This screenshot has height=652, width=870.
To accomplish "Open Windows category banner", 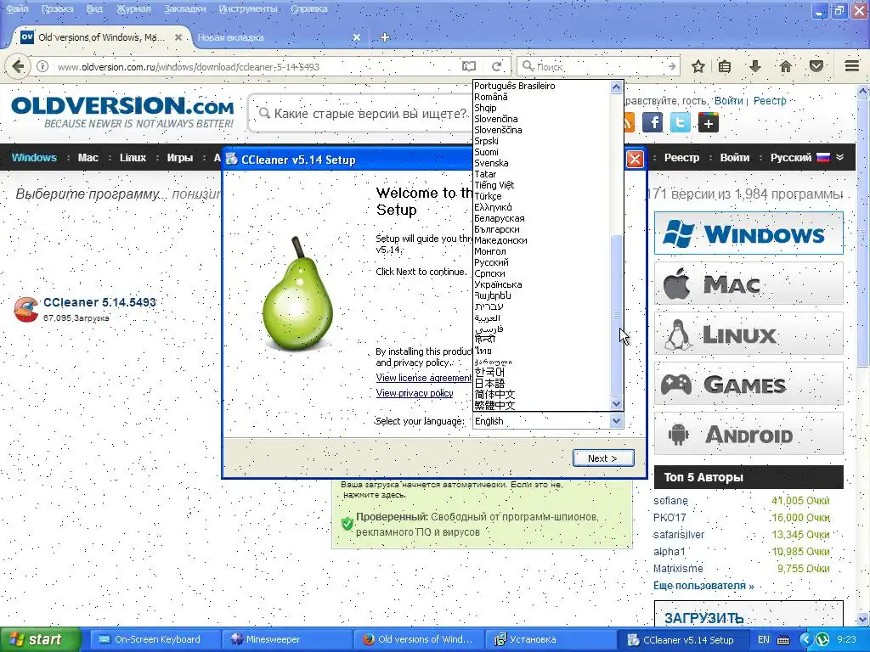I will pos(749,233).
